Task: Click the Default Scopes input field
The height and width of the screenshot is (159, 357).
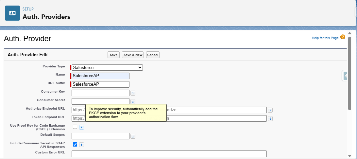Action: tap(100, 136)
